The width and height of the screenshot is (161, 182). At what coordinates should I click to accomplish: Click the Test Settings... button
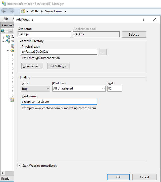point(59,66)
